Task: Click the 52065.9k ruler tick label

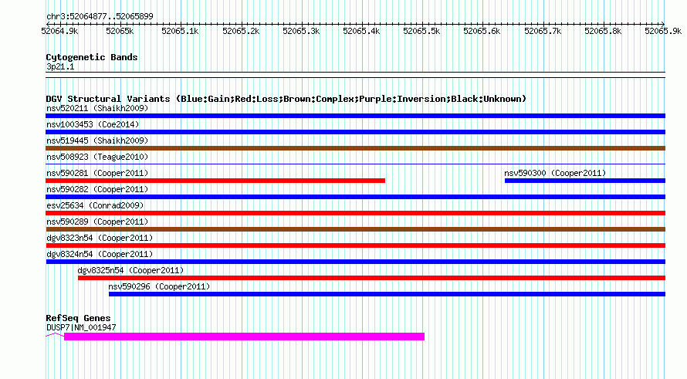Action: [663, 31]
